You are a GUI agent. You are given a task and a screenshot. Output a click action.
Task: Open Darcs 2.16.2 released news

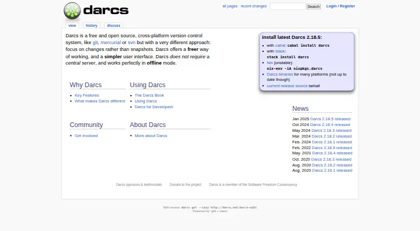332,165
